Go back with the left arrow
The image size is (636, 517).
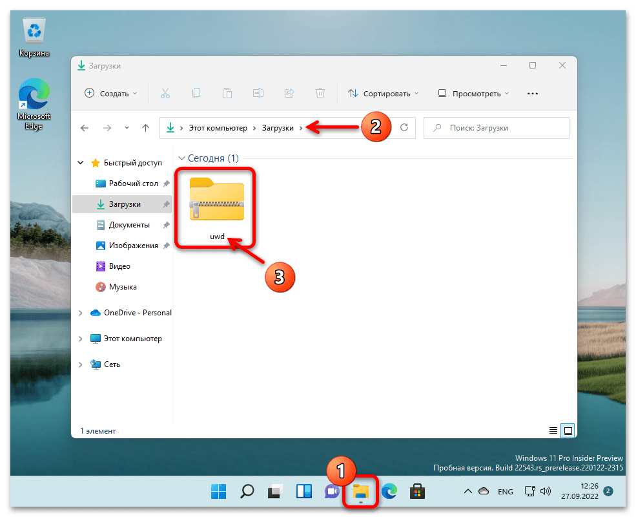(85, 128)
